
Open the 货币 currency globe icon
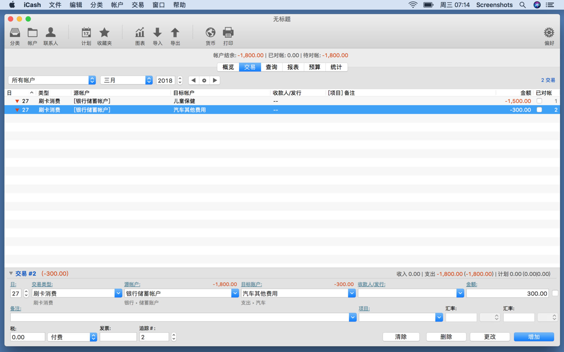pyautogui.click(x=210, y=36)
